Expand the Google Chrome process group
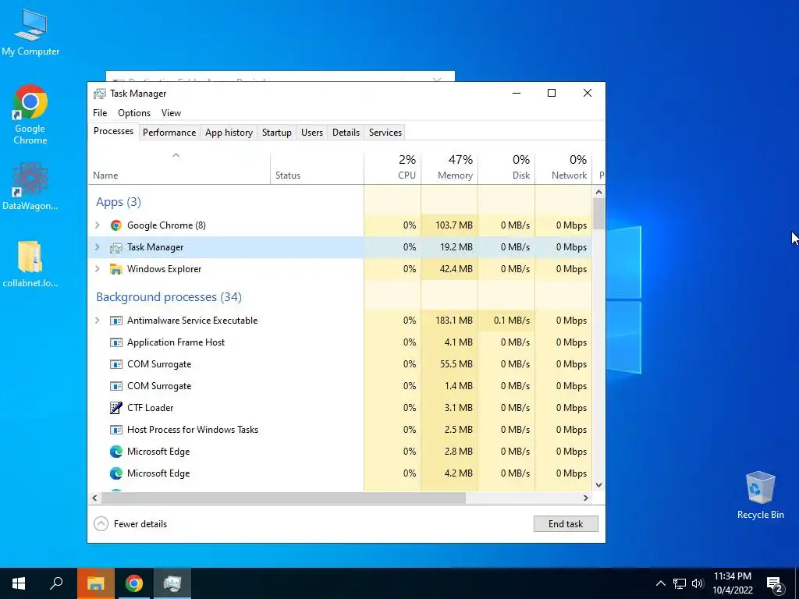 point(98,225)
